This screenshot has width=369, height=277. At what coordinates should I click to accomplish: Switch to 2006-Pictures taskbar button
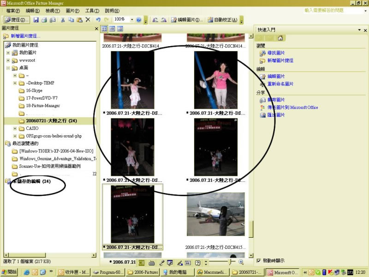tap(143, 272)
